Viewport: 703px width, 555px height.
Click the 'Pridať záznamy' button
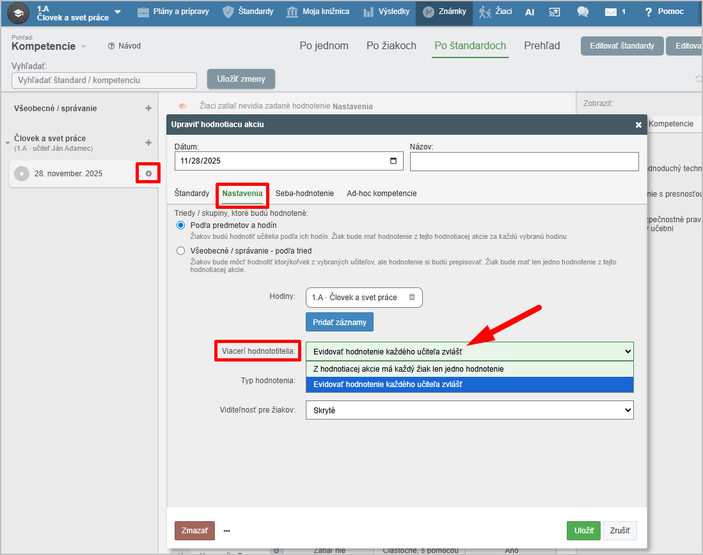(x=339, y=322)
